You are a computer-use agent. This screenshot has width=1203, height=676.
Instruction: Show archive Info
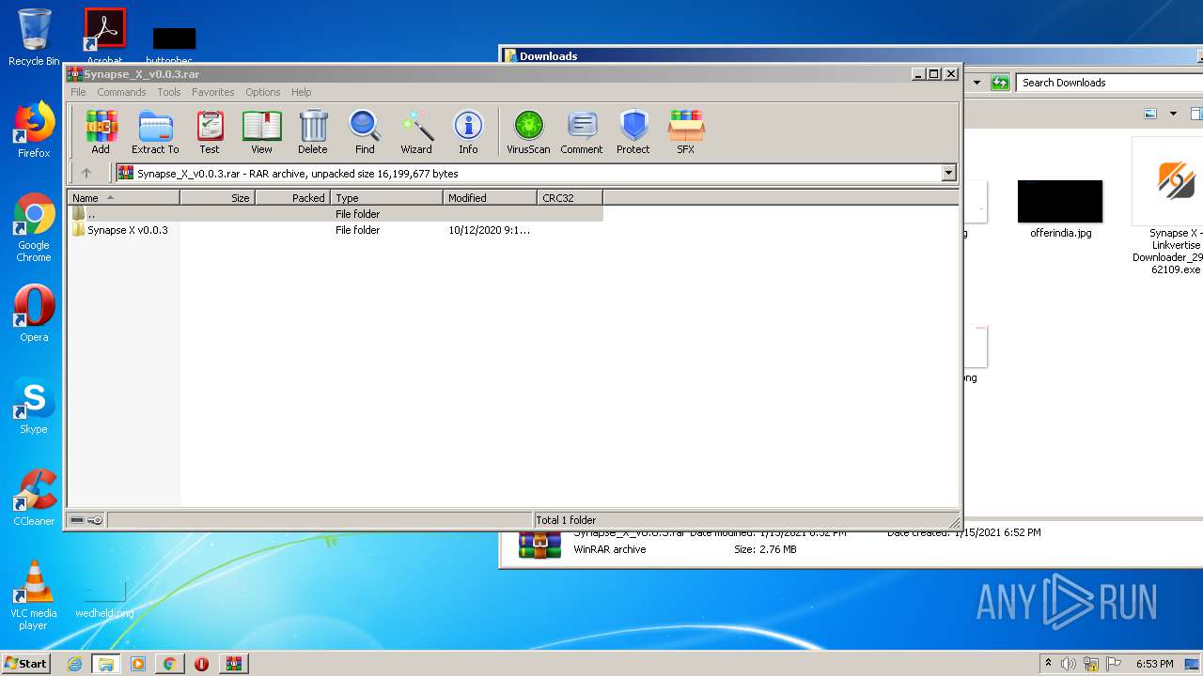coord(468,131)
